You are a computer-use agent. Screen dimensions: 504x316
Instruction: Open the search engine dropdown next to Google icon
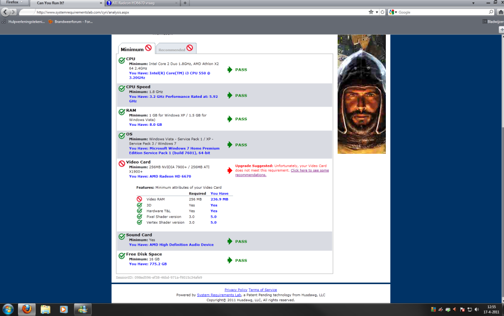(396, 12)
